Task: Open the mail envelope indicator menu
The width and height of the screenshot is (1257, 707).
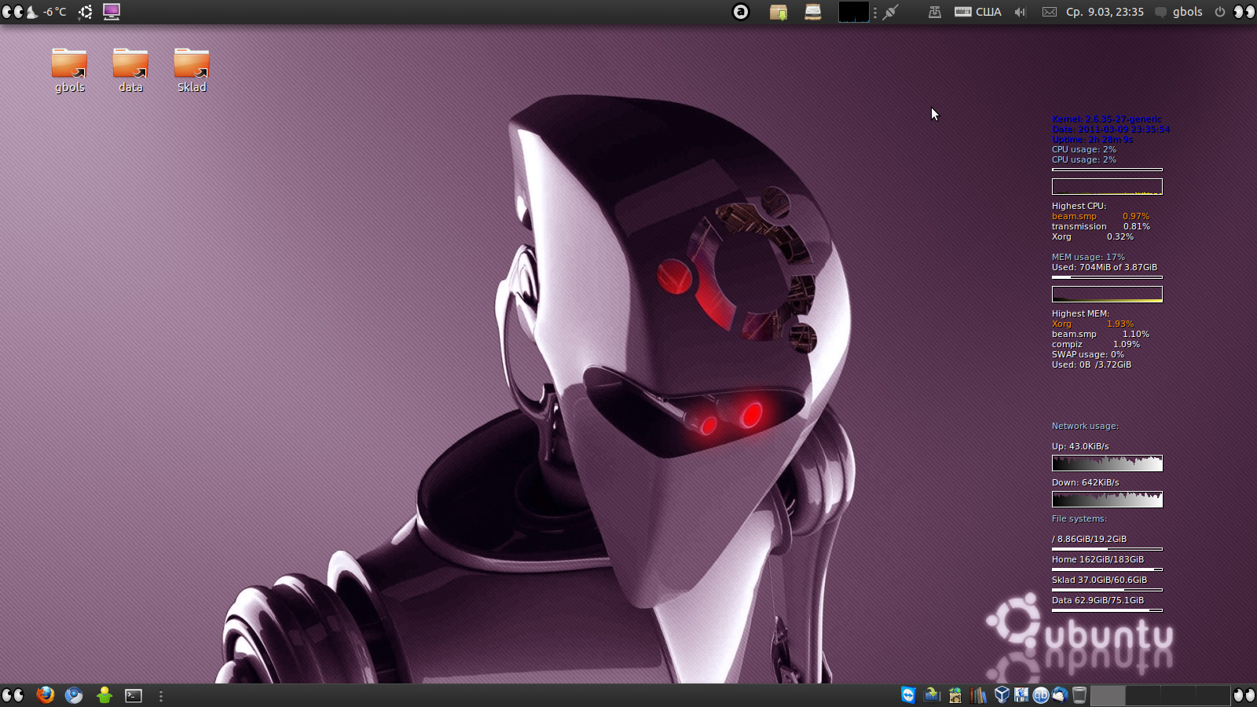Action: (1049, 12)
